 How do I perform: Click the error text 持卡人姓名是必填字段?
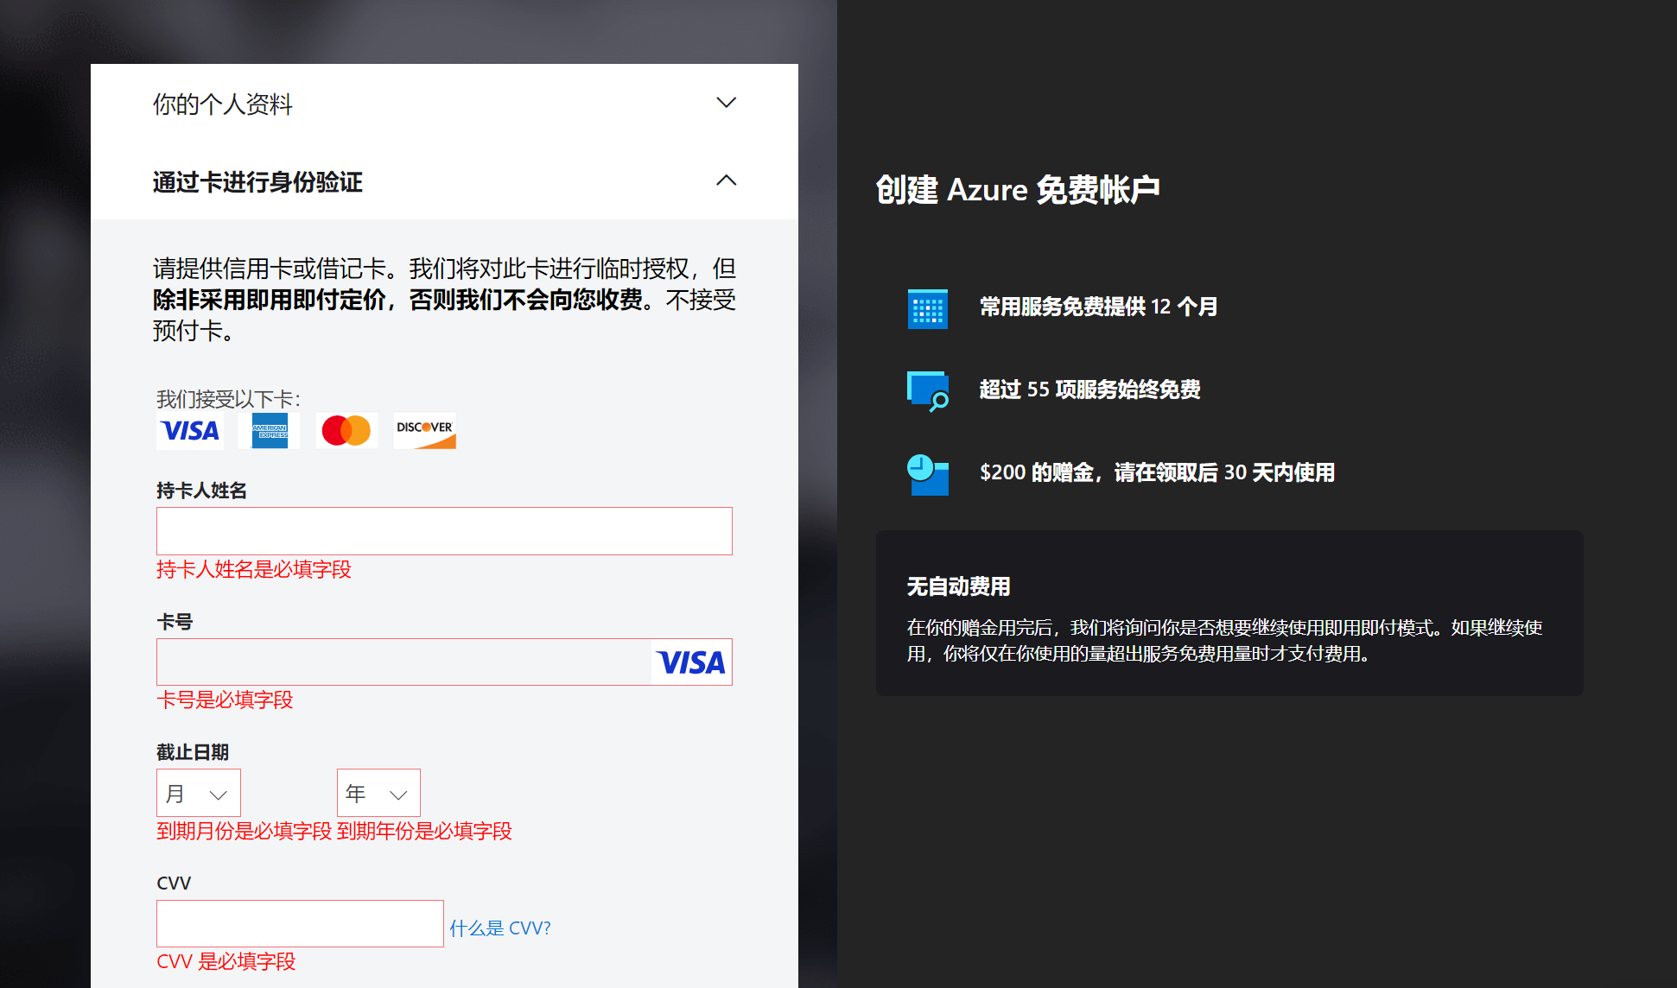(x=254, y=570)
